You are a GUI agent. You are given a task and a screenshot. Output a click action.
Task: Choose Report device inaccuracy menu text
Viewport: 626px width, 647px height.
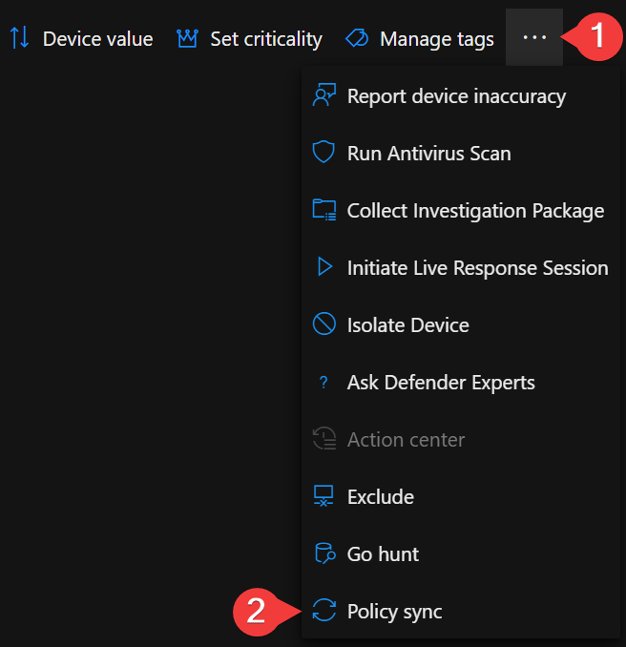click(x=456, y=96)
